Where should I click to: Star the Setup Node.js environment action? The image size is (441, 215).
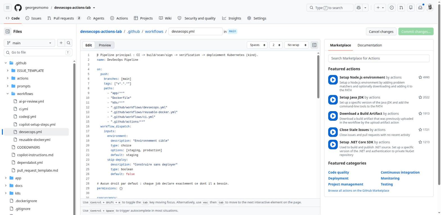[420, 77]
